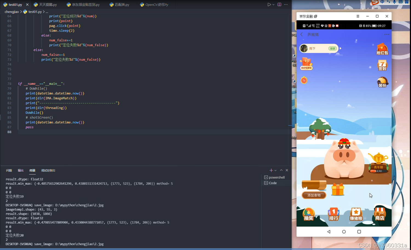Open the new terminal launch profile dropdown
Viewport: 411px width, 250px height.
[x=275, y=171]
